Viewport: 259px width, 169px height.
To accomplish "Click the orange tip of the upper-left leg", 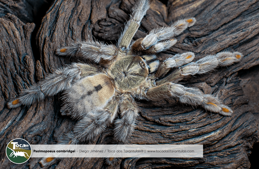I will tap(63, 50).
